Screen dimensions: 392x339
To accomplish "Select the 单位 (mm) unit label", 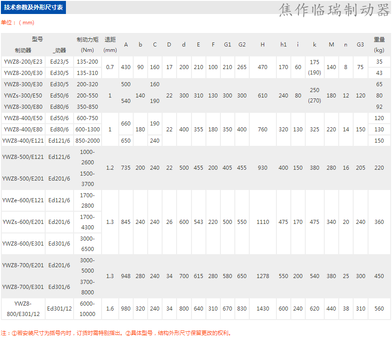I will [17, 23].
